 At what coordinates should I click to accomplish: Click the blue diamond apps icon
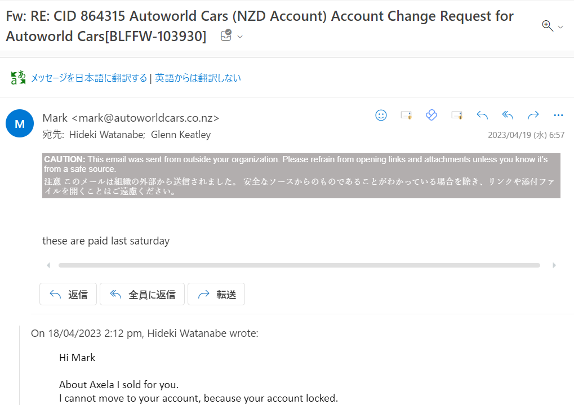[x=431, y=115]
